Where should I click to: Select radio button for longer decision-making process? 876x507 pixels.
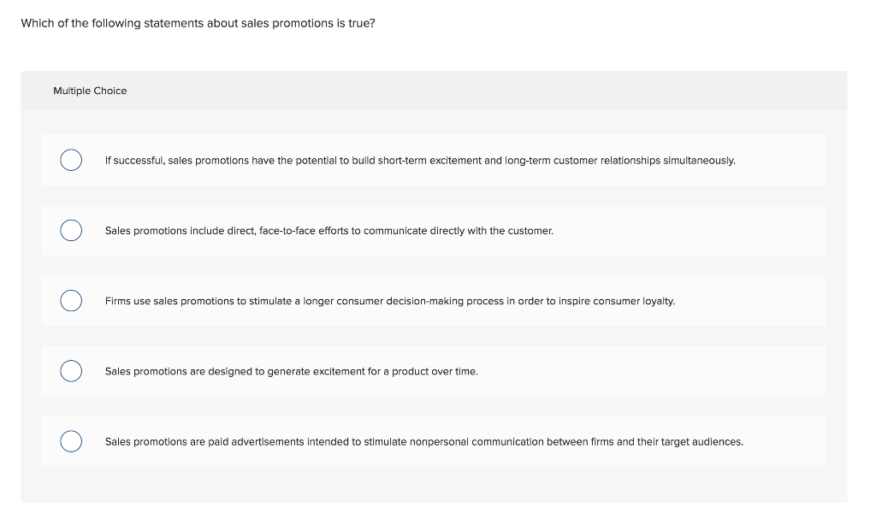tap(71, 301)
